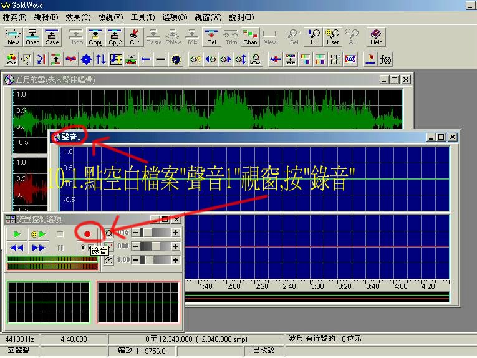Viewport: 477px width, 358px height.
Task: Increase volume with the top plus button
Action: pyautogui.click(x=176, y=233)
